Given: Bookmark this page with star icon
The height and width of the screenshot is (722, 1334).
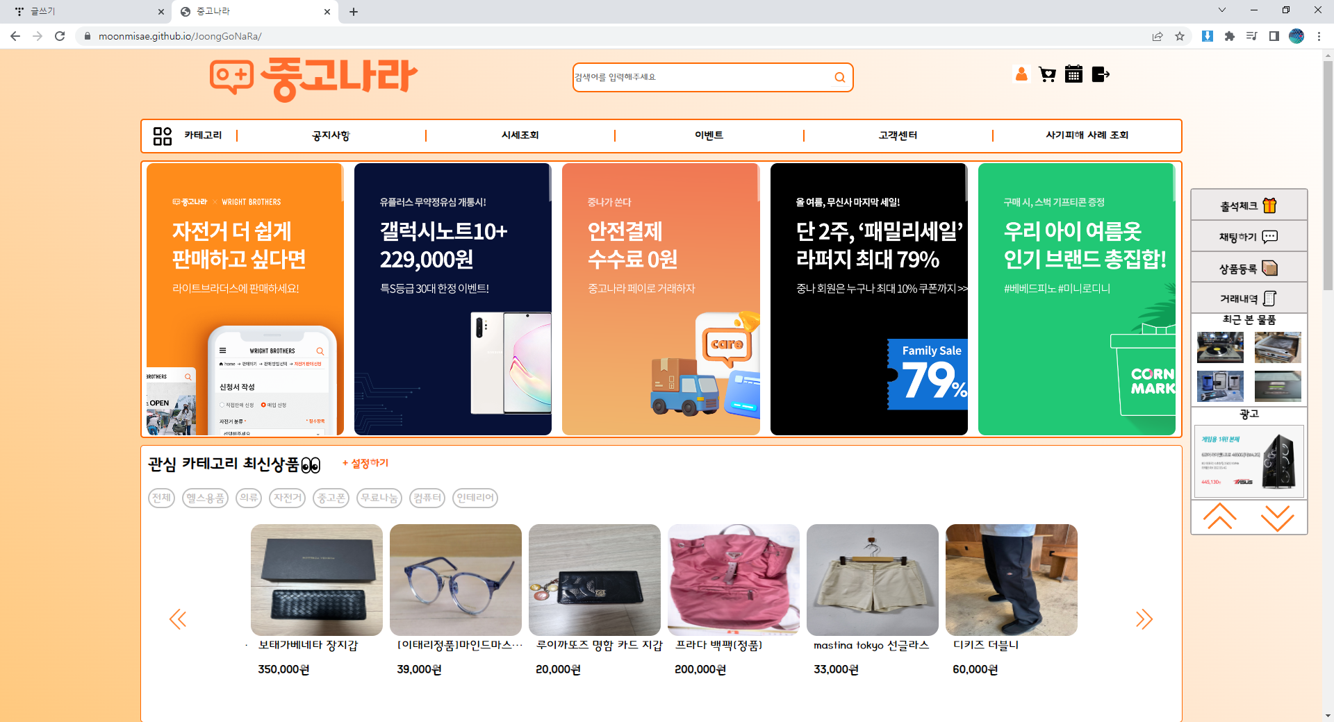Looking at the screenshot, I should (x=1180, y=36).
